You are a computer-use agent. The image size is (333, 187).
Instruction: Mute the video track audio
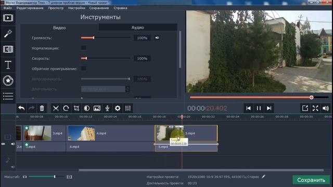coord(12,144)
